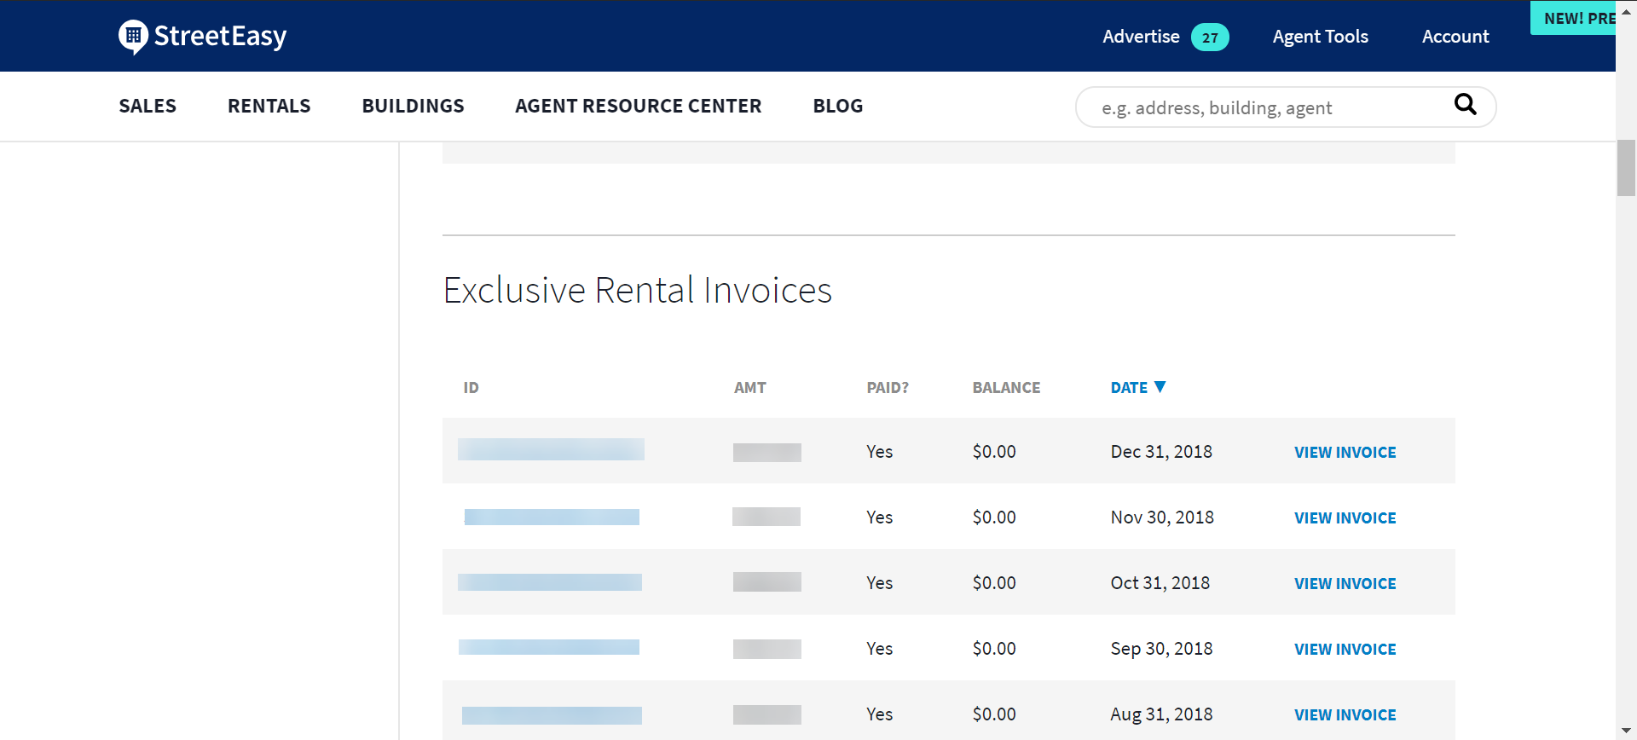1637x740 pixels.
Task: Open invoice ID link dated Dec 31, 2018
Action: (551, 449)
